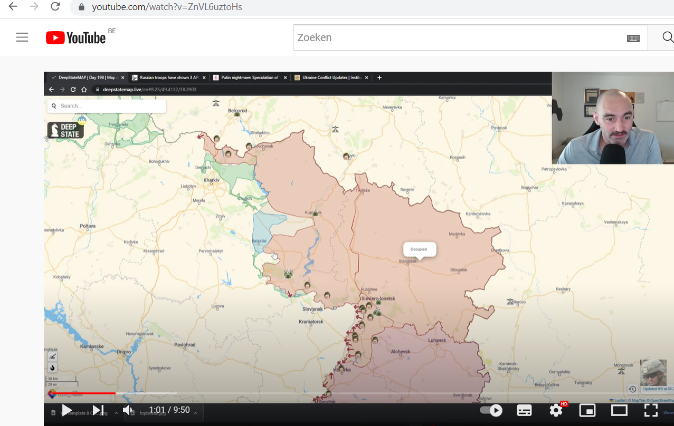Seek on the red video progress bar
The width and height of the screenshot is (674, 426).
[79, 393]
